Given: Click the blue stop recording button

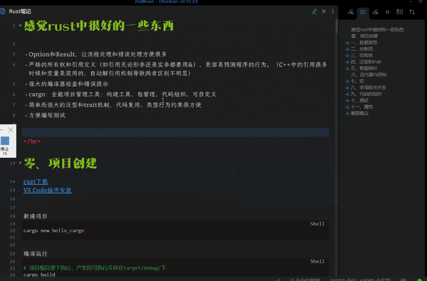Looking at the screenshot, I should tap(5, 141).
